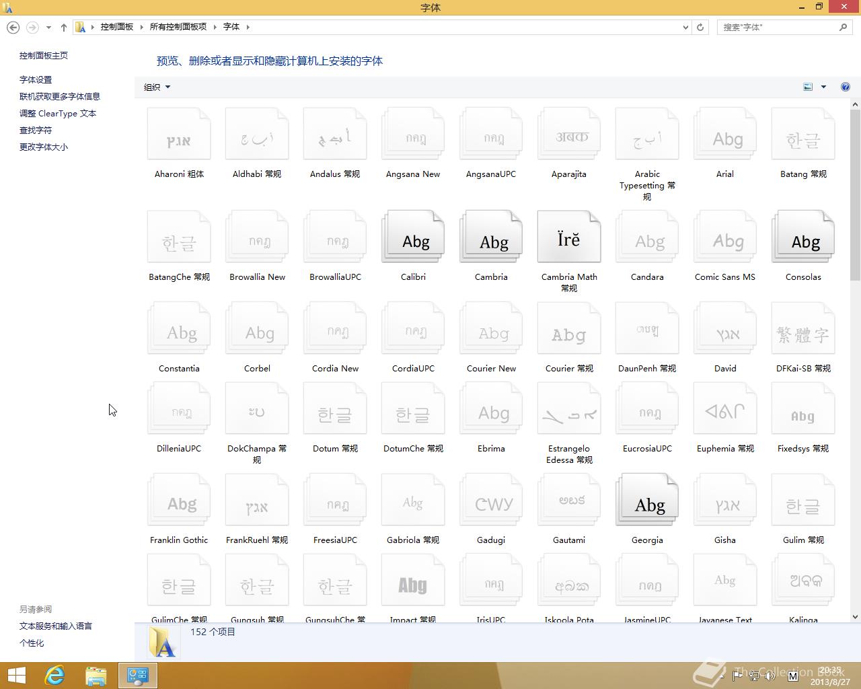Navigate to 所有控制面板项 in breadcrumb
The height and width of the screenshot is (689, 861).
pyautogui.click(x=178, y=27)
